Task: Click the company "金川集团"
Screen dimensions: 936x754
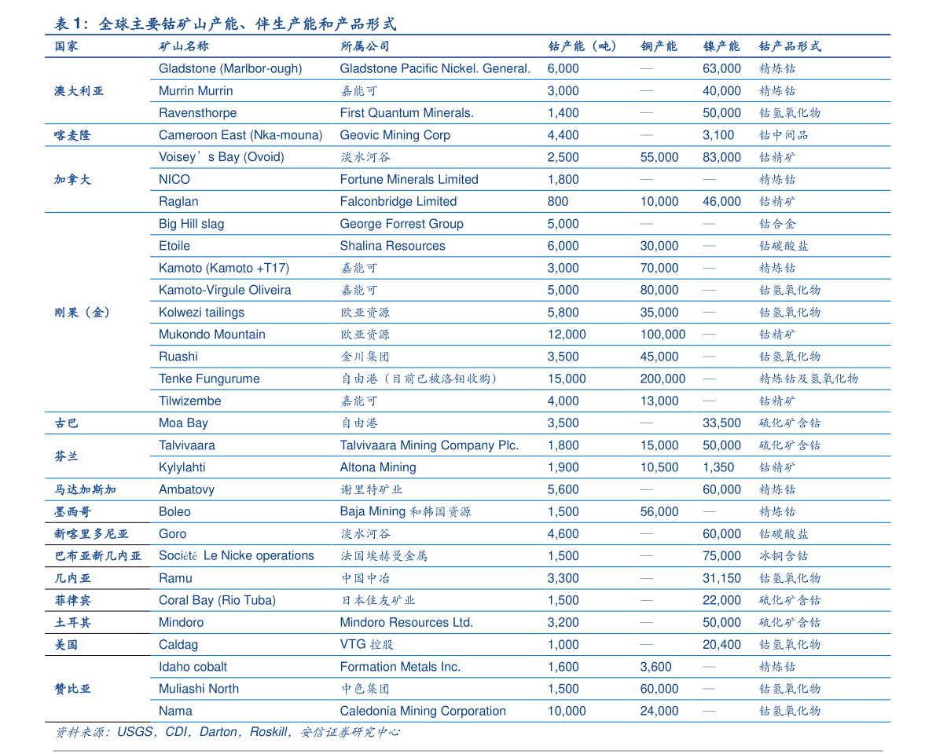Action: [365, 357]
